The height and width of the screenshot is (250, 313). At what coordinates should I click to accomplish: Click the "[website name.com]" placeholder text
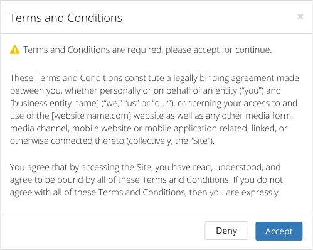click(x=91, y=116)
